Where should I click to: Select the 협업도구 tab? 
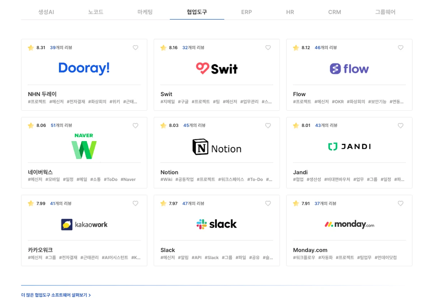click(x=197, y=12)
